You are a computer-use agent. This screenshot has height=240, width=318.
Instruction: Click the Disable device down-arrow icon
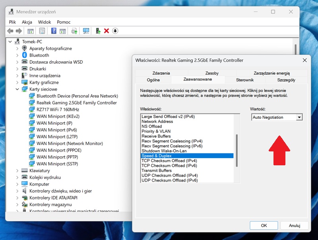pos(115,31)
